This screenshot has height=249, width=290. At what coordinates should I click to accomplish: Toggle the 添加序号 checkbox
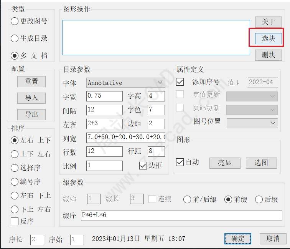(180, 82)
